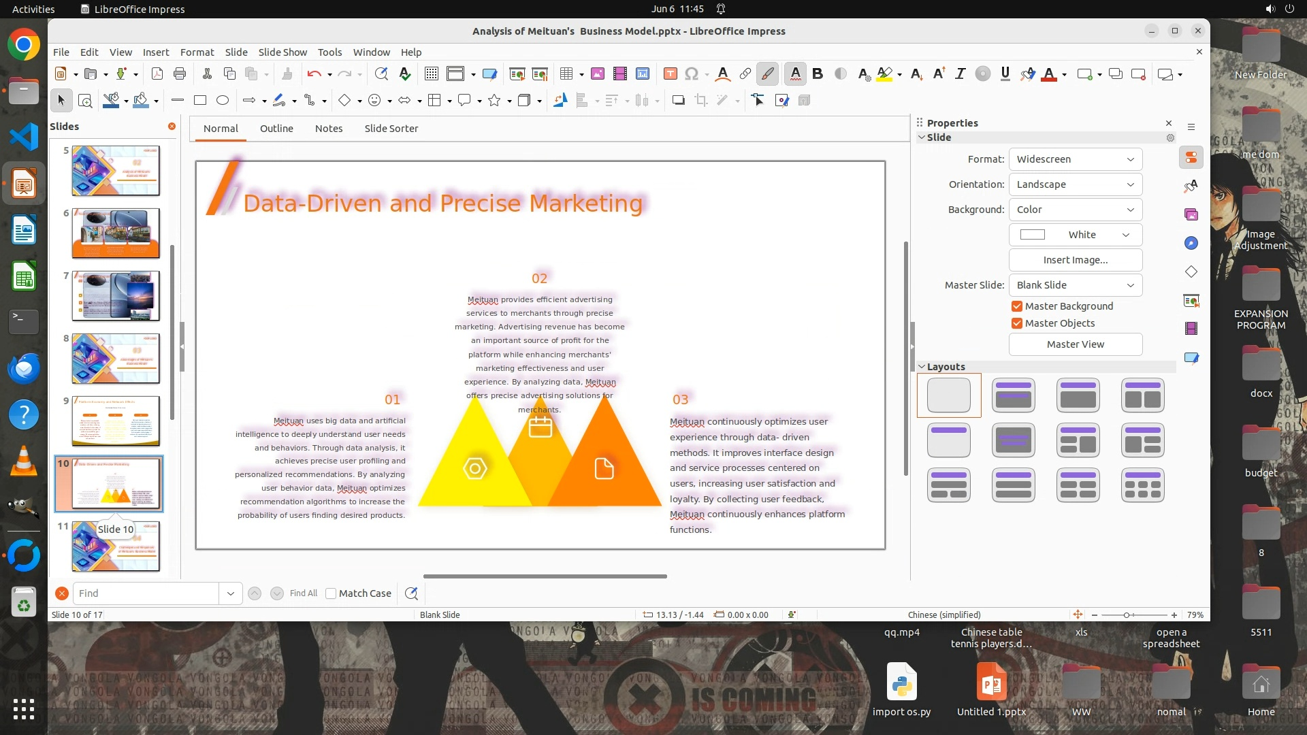Click the Display Grid icon

point(431,74)
